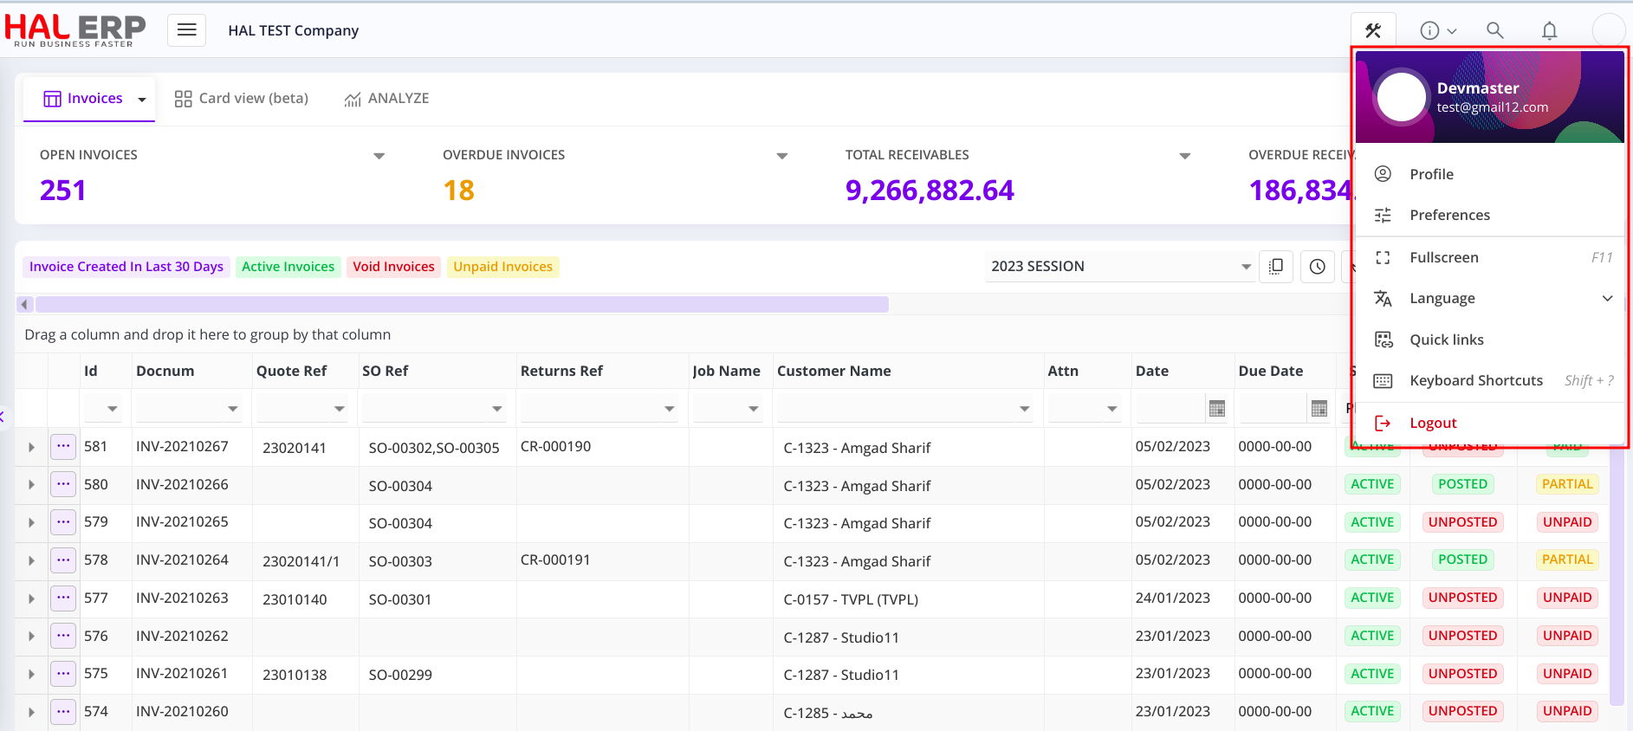Image resolution: width=1633 pixels, height=731 pixels.
Task: Open the hamburger sidebar menu
Action: click(x=186, y=30)
